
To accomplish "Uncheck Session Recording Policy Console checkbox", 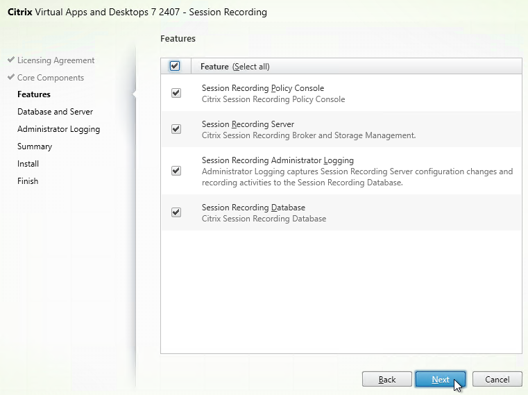I will (176, 93).
